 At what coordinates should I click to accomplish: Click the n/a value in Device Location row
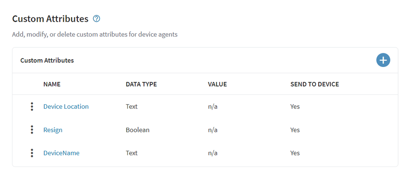(x=213, y=107)
